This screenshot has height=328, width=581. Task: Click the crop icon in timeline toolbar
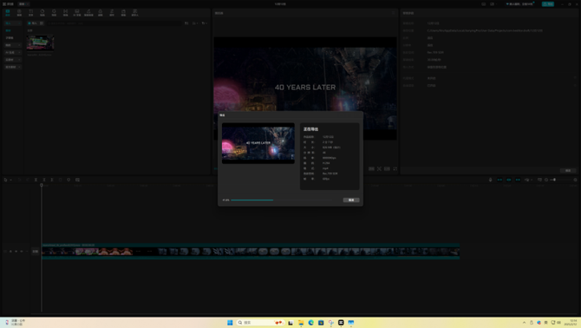pyautogui.click(x=77, y=180)
